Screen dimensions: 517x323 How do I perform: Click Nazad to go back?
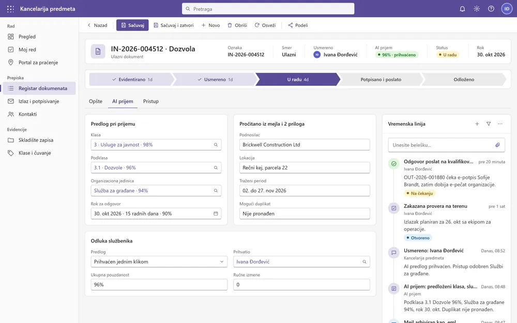tap(97, 25)
